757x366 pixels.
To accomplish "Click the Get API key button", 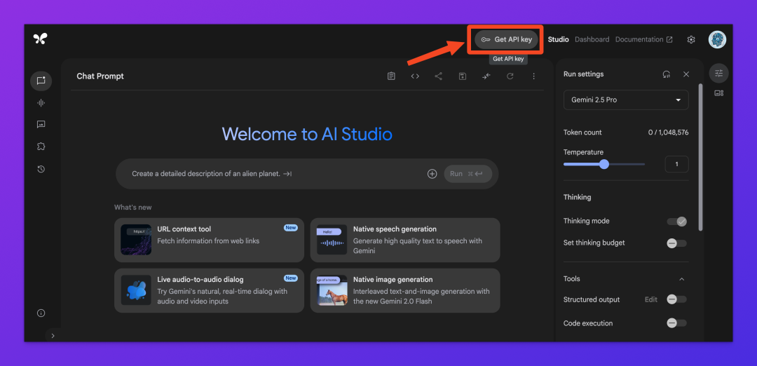I will point(506,39).
